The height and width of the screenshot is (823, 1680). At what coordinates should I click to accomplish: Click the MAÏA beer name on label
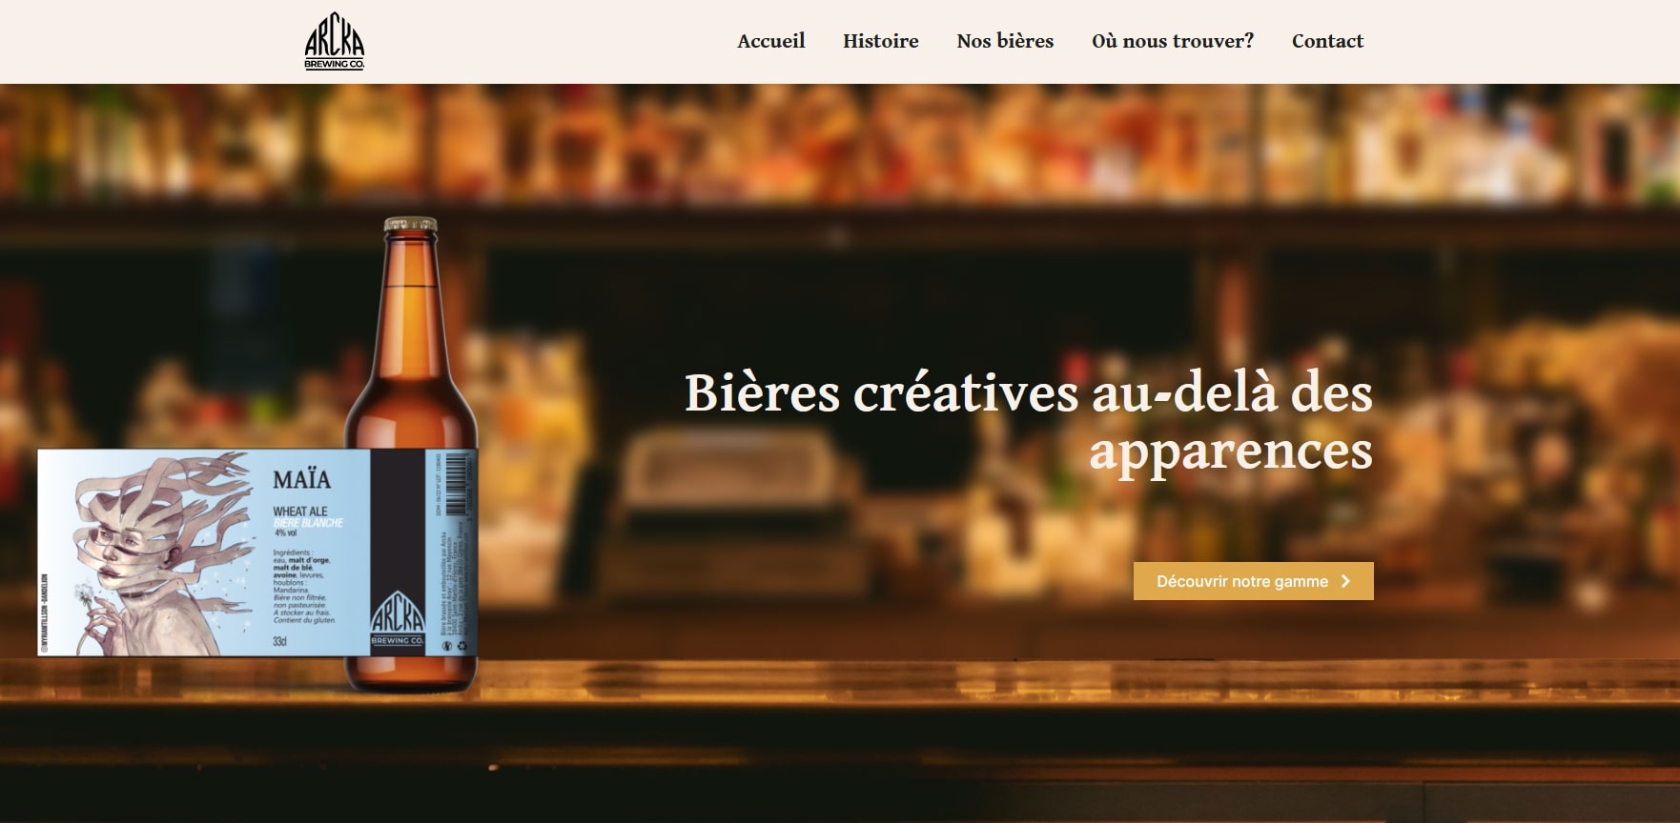(301, 479)
